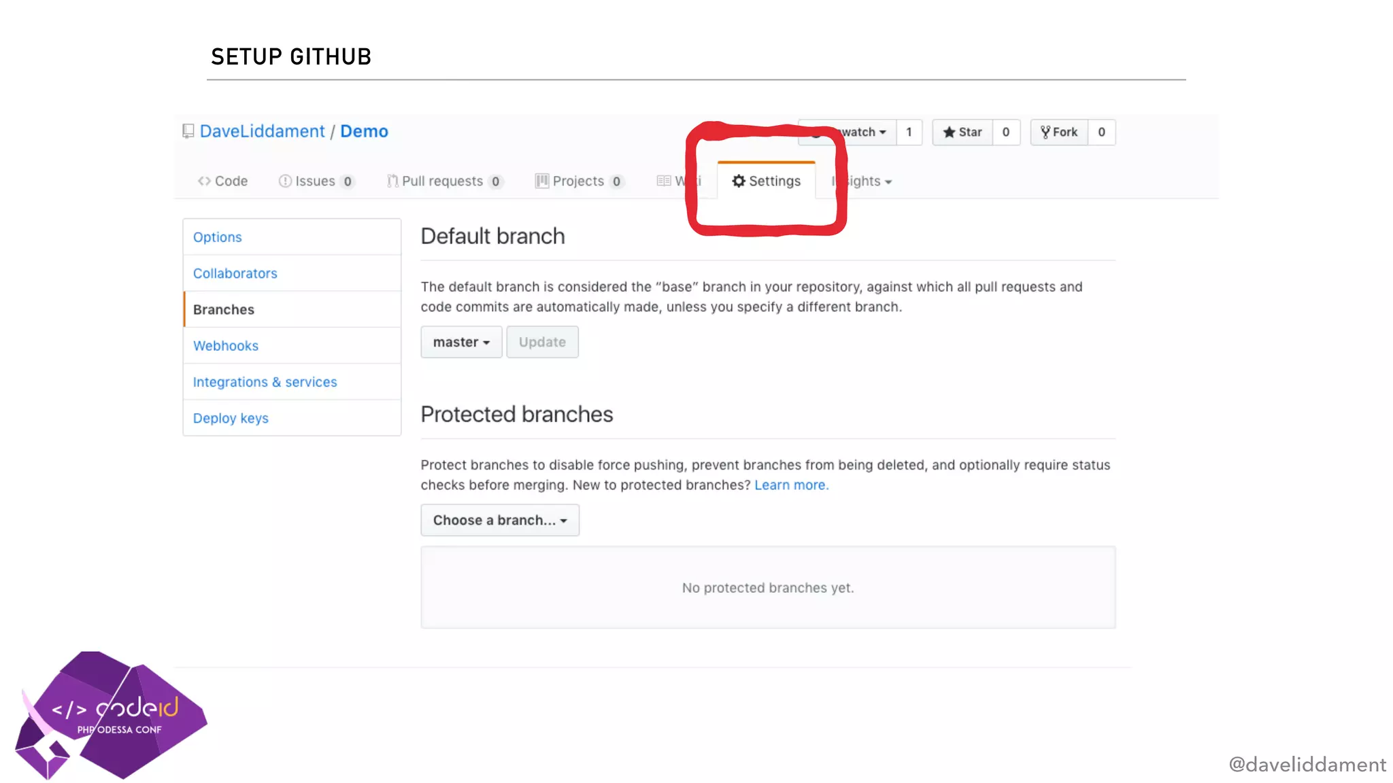Viewport: 1393px width, 783px height.
Task: Click the Star button
Action: tap(962, 132)
